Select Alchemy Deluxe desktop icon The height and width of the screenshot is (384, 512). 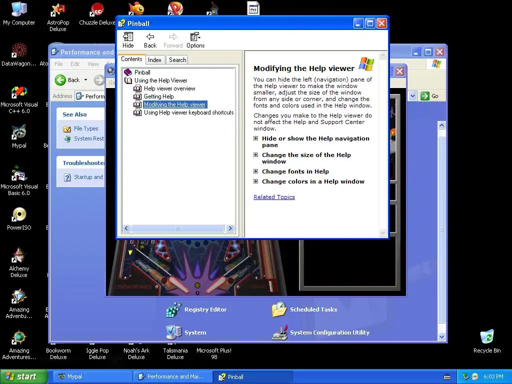coord(19,263)
